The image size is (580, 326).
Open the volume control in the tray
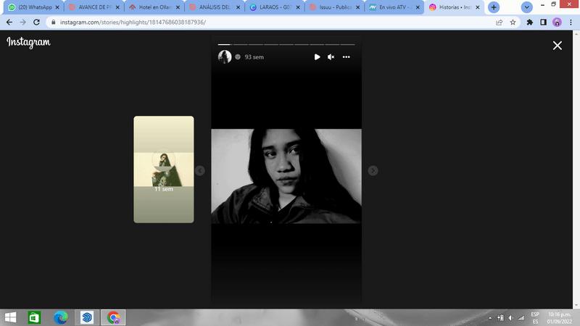click(x=510, y=318)
